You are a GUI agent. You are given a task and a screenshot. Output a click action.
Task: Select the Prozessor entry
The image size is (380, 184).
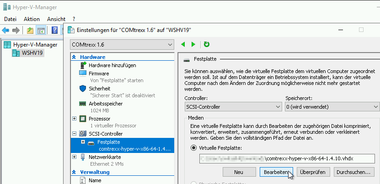click(x=99, y=119)
